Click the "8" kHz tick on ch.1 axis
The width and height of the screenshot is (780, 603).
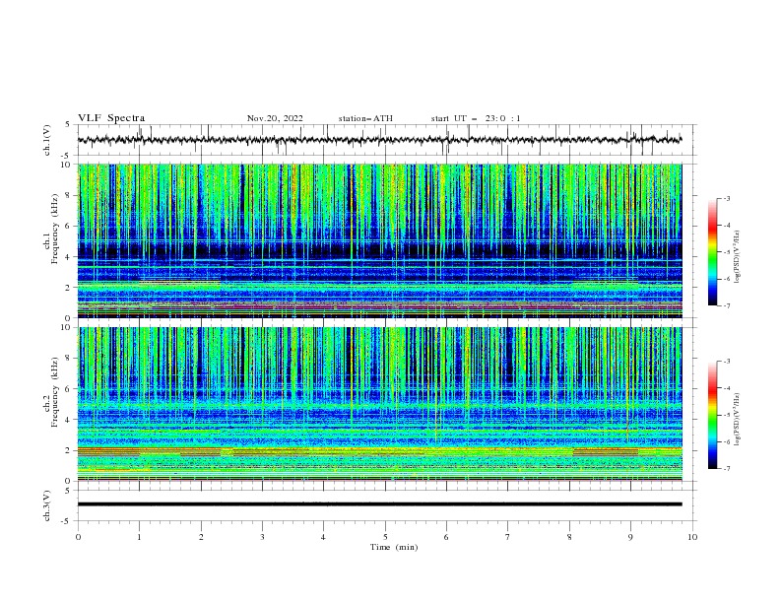click(x=68, y=195)
